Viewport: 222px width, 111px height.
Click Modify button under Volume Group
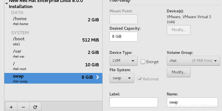point(179,72)
